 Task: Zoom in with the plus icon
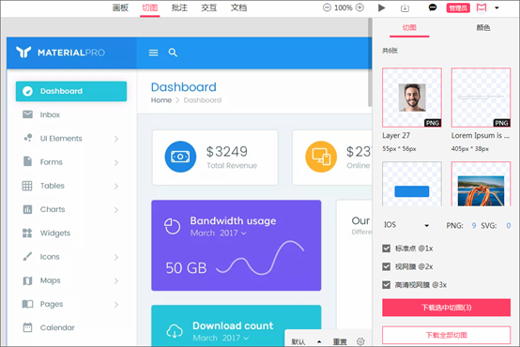359,8
